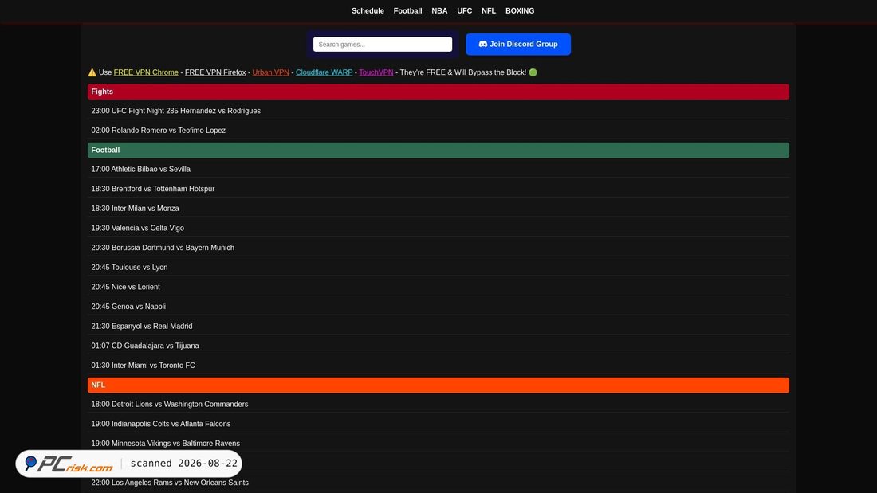
Task: Open the FREE VPN Chrome link
Action: [x=146, y=72]
